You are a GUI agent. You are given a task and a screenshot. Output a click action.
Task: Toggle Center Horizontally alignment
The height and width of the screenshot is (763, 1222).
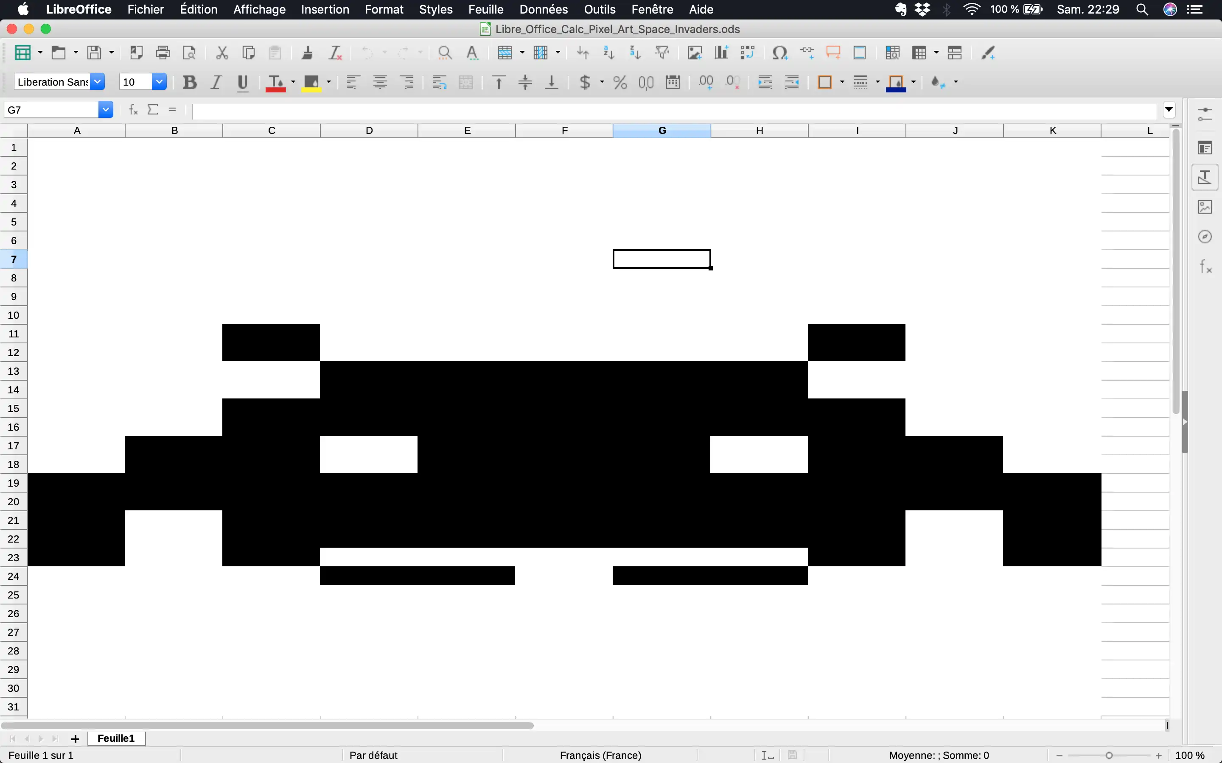click(x=380, y=82)
